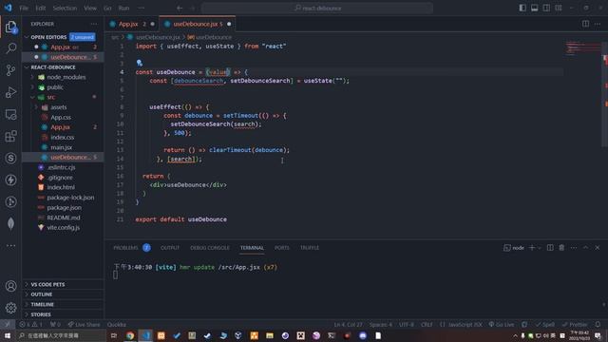Switch to the OUTPUT panel tab
Screen dimensions: 608x342
170,247
